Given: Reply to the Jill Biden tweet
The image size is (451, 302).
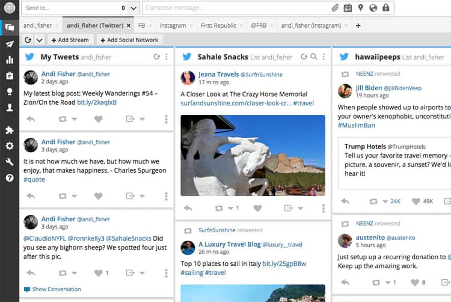Looking at the screenshot, I should [345, 201].
